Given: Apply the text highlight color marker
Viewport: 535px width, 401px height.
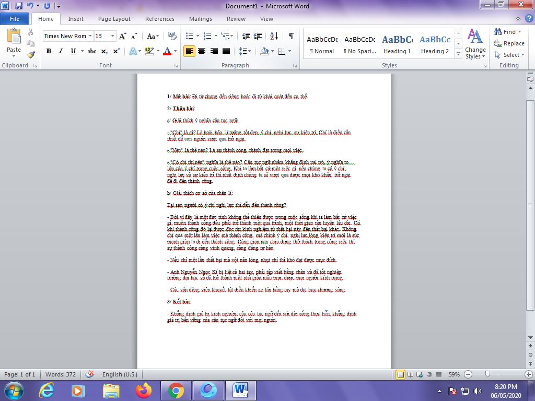Looking at the screenshot, I should [149, 51].
